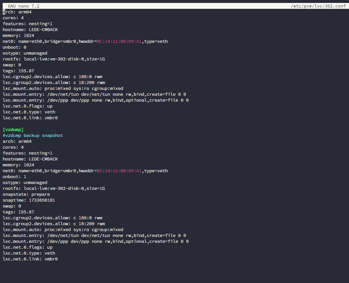Image resolution: width=349 pixels, height=283 pixels.
Task: Click the first tags: 155.87 line
Action: (x=18, y=71)
